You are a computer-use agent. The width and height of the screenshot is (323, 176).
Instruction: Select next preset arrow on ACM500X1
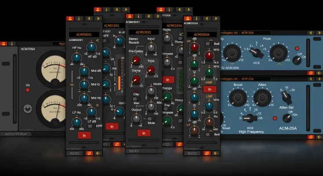point(98,18)
